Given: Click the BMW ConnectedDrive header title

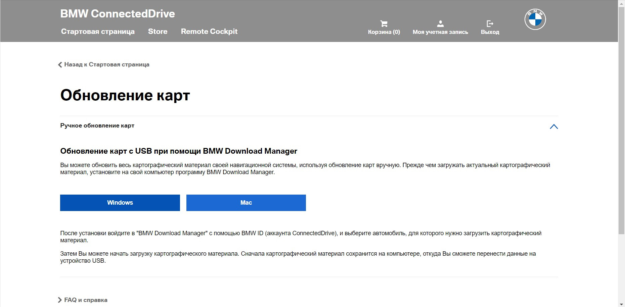Looking at the screenshot, I should 118,14.
